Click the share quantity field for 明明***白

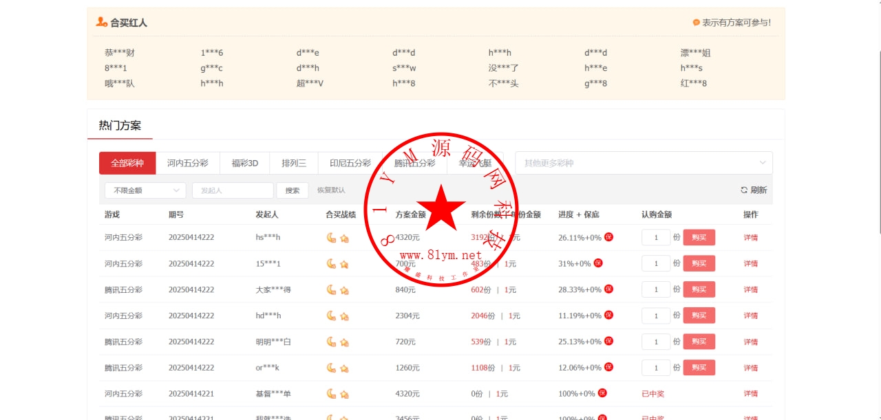coord(656,342)
